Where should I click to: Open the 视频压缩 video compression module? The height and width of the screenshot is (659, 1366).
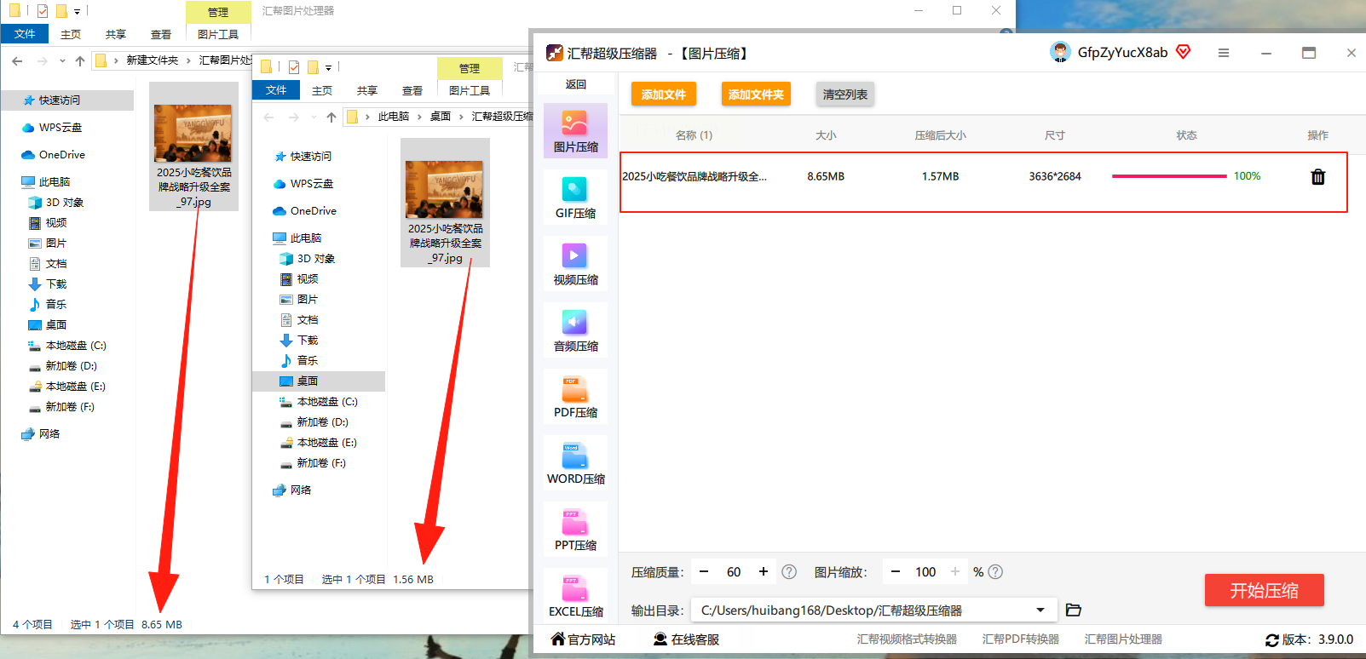[x=575, y=263]
